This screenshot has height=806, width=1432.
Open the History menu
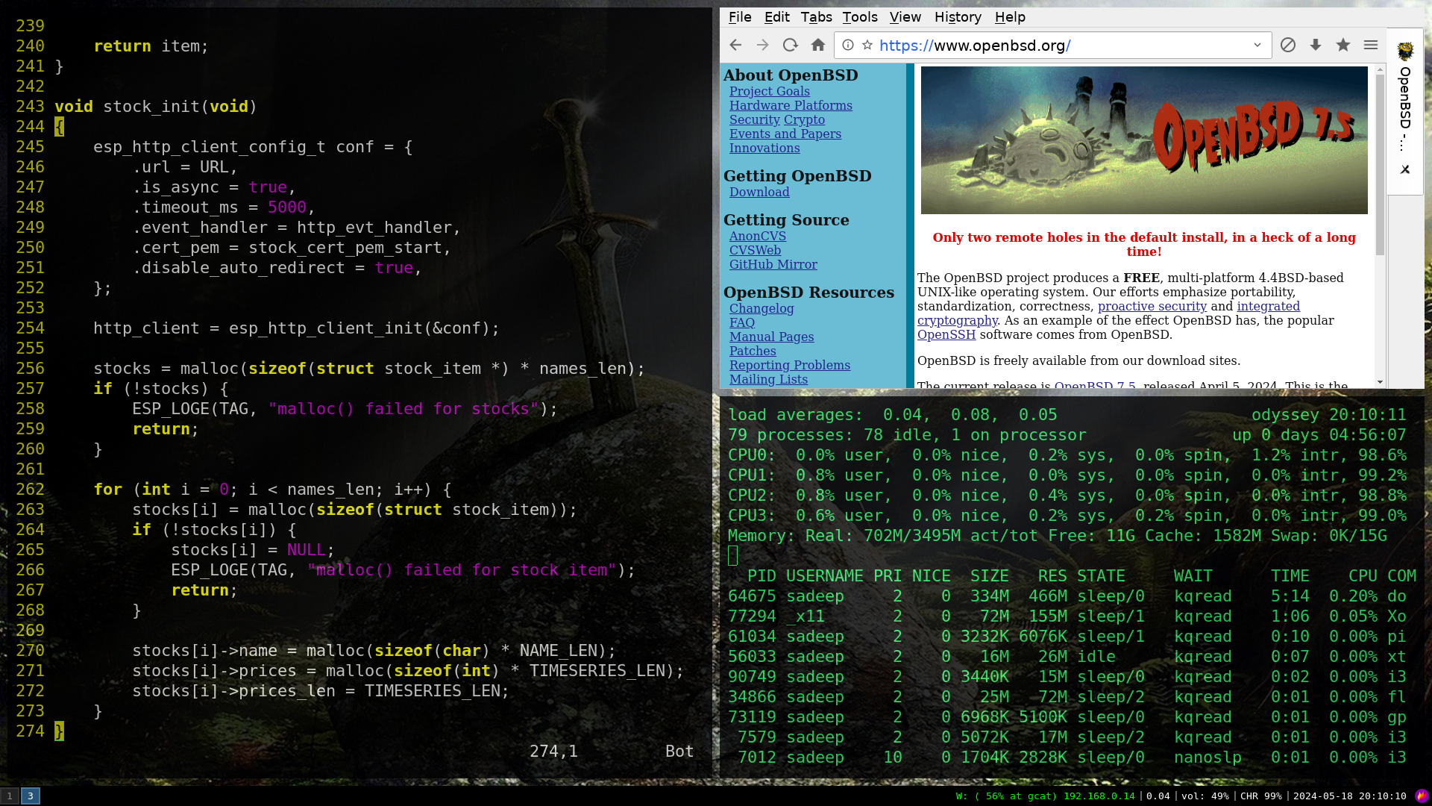[958, 17]
